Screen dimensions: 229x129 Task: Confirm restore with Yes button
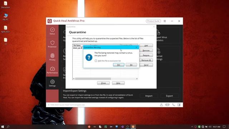click(x=118, y=65)
